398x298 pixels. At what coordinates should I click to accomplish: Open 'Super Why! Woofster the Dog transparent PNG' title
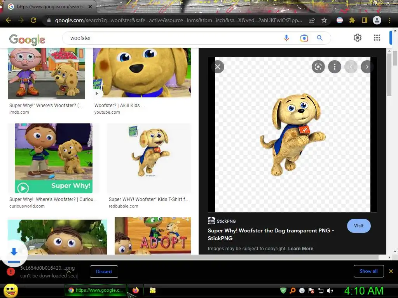[271, 234]
